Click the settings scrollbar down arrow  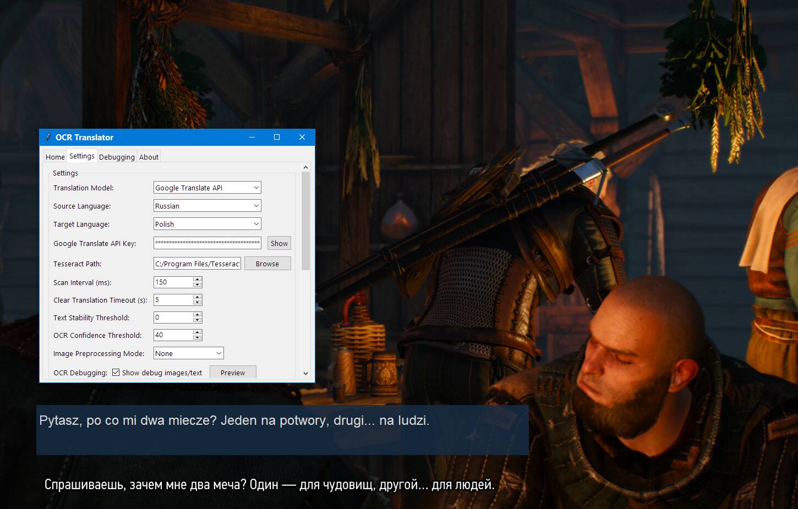pos(306,373)
